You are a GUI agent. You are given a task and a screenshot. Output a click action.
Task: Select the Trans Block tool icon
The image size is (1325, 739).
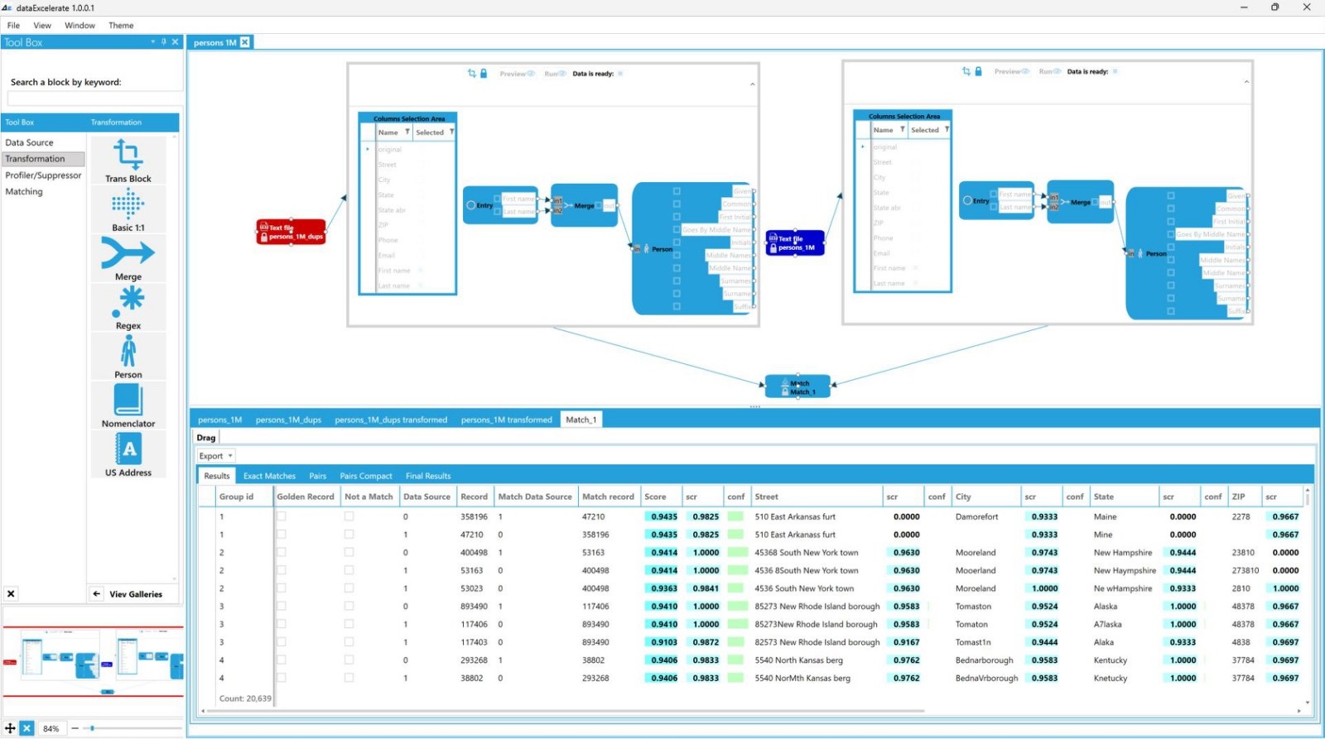point(128,155)
